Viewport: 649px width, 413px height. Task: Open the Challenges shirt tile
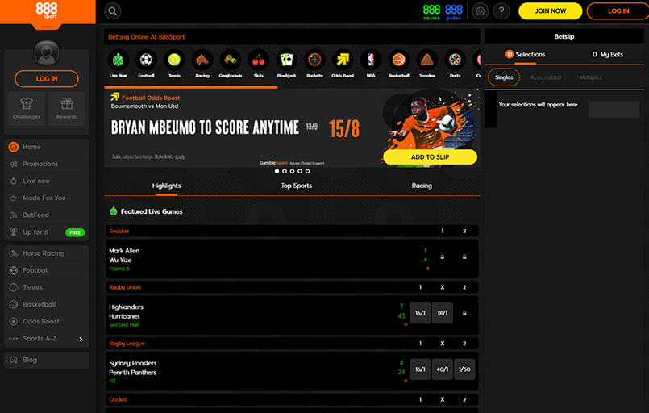[x=27, y=109]
